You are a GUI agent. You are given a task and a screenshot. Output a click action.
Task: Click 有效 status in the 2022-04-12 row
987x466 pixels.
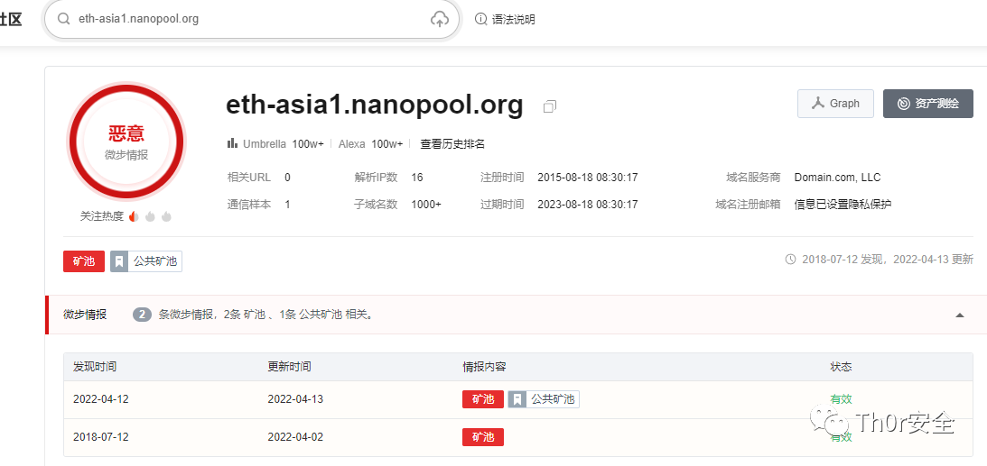pos(841,398)
